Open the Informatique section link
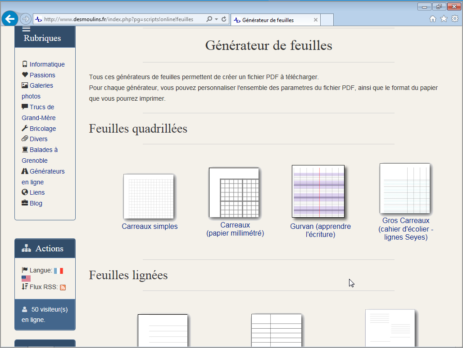 47,64
